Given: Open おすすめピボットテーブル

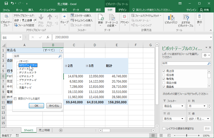Looking at the screenshot, I should click(x=186, y=20).
